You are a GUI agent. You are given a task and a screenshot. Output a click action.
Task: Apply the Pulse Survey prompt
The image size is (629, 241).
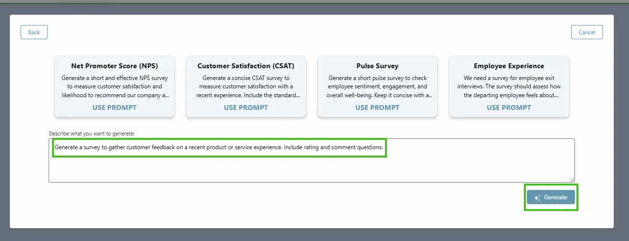[378, 107]
